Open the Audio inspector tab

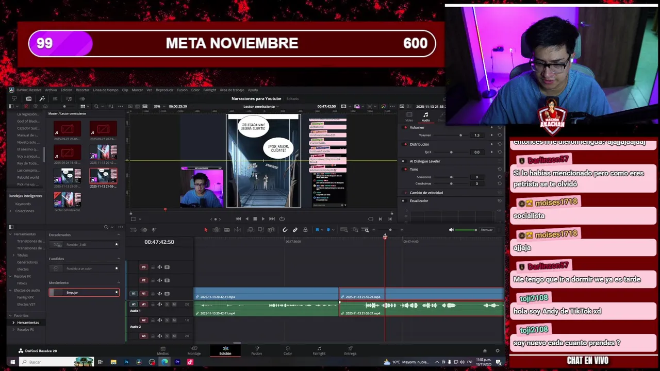point(426,116)
